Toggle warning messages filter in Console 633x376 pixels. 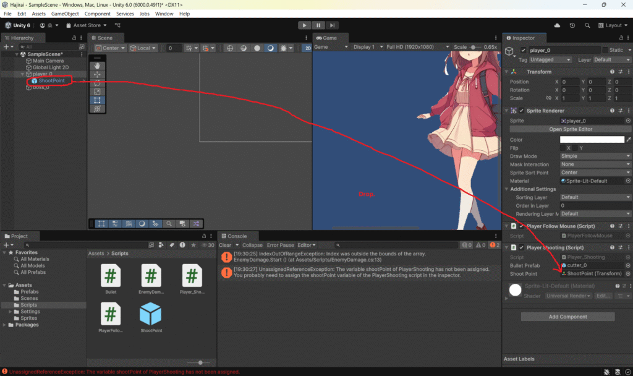coord(480,245)
